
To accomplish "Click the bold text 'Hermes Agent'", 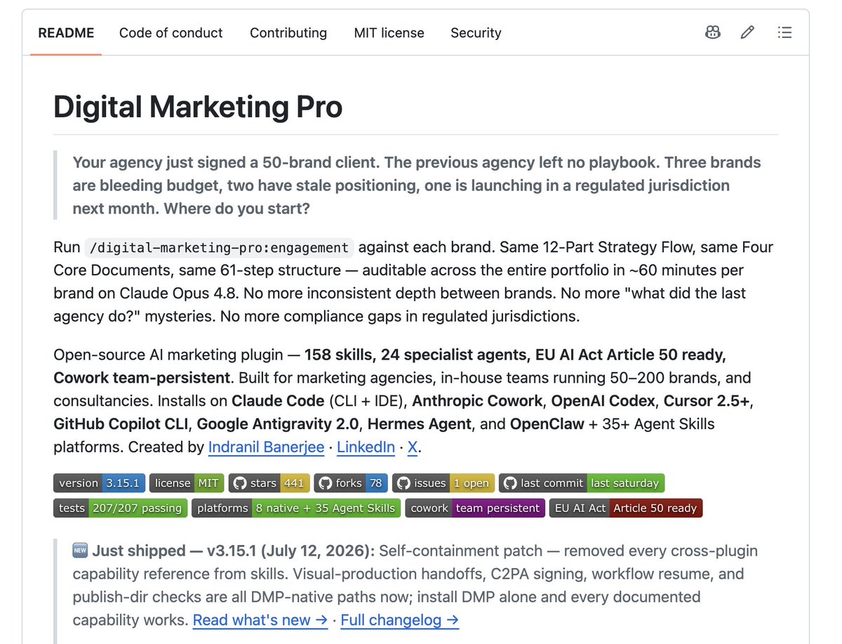I will pyautogui.click(x=420, y=424).
